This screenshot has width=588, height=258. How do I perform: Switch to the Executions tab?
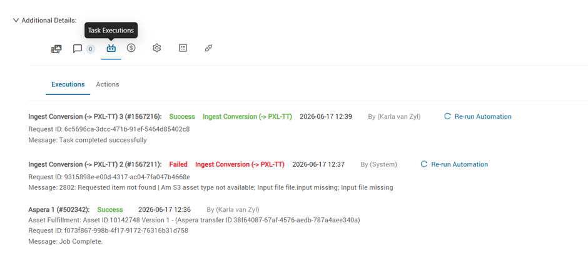68,84
